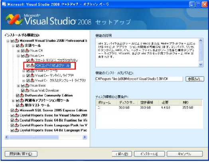209x163 pixels.
Task: Select the Dotfuscator Community Edition label
Action: coord(49,95)
